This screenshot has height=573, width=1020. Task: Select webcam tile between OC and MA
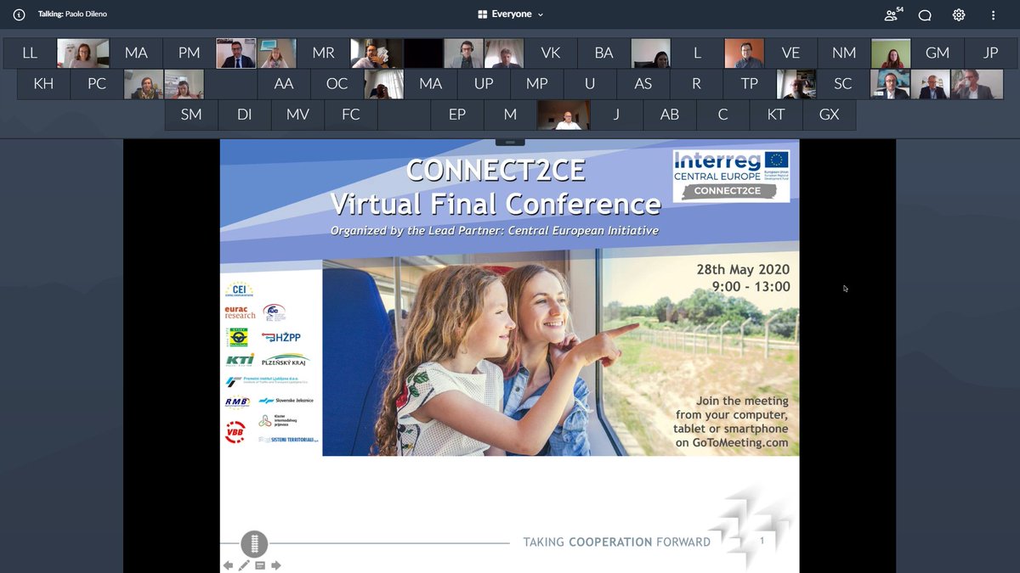pyautogui.click(x=383, y=84)
